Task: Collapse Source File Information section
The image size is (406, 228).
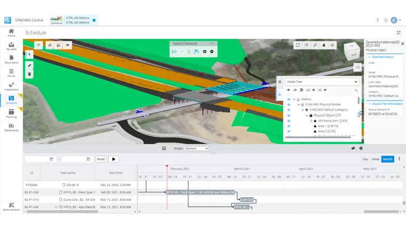Action: (x=370, y=104)
